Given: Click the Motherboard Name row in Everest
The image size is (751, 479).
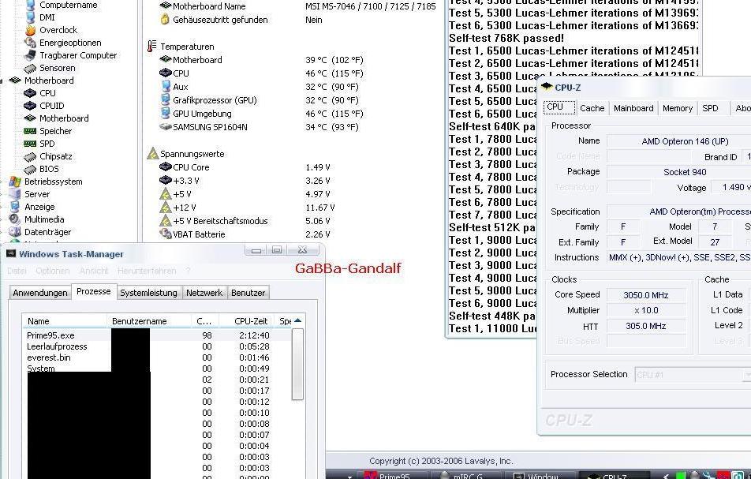Looking at the screenshot, I should pos(297,6).
